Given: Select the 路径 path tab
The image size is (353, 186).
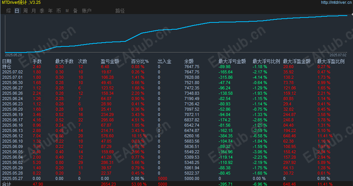Looking at the screenshot, I should coord(120,11).
